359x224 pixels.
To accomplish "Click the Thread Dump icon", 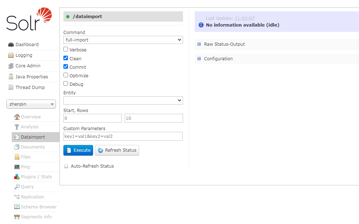I will pos(11,88).
